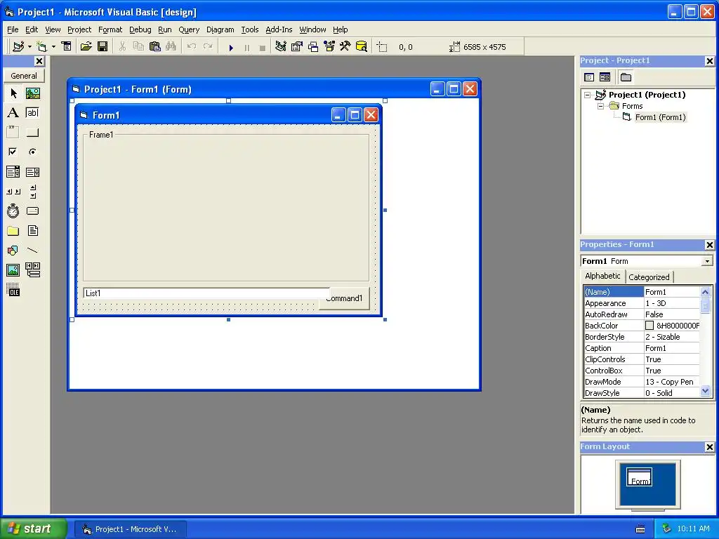Open the Form1 Form object dropdown
Image resolution: width=719 pixels, height=539 pixels.
click(x=707, y=261)
